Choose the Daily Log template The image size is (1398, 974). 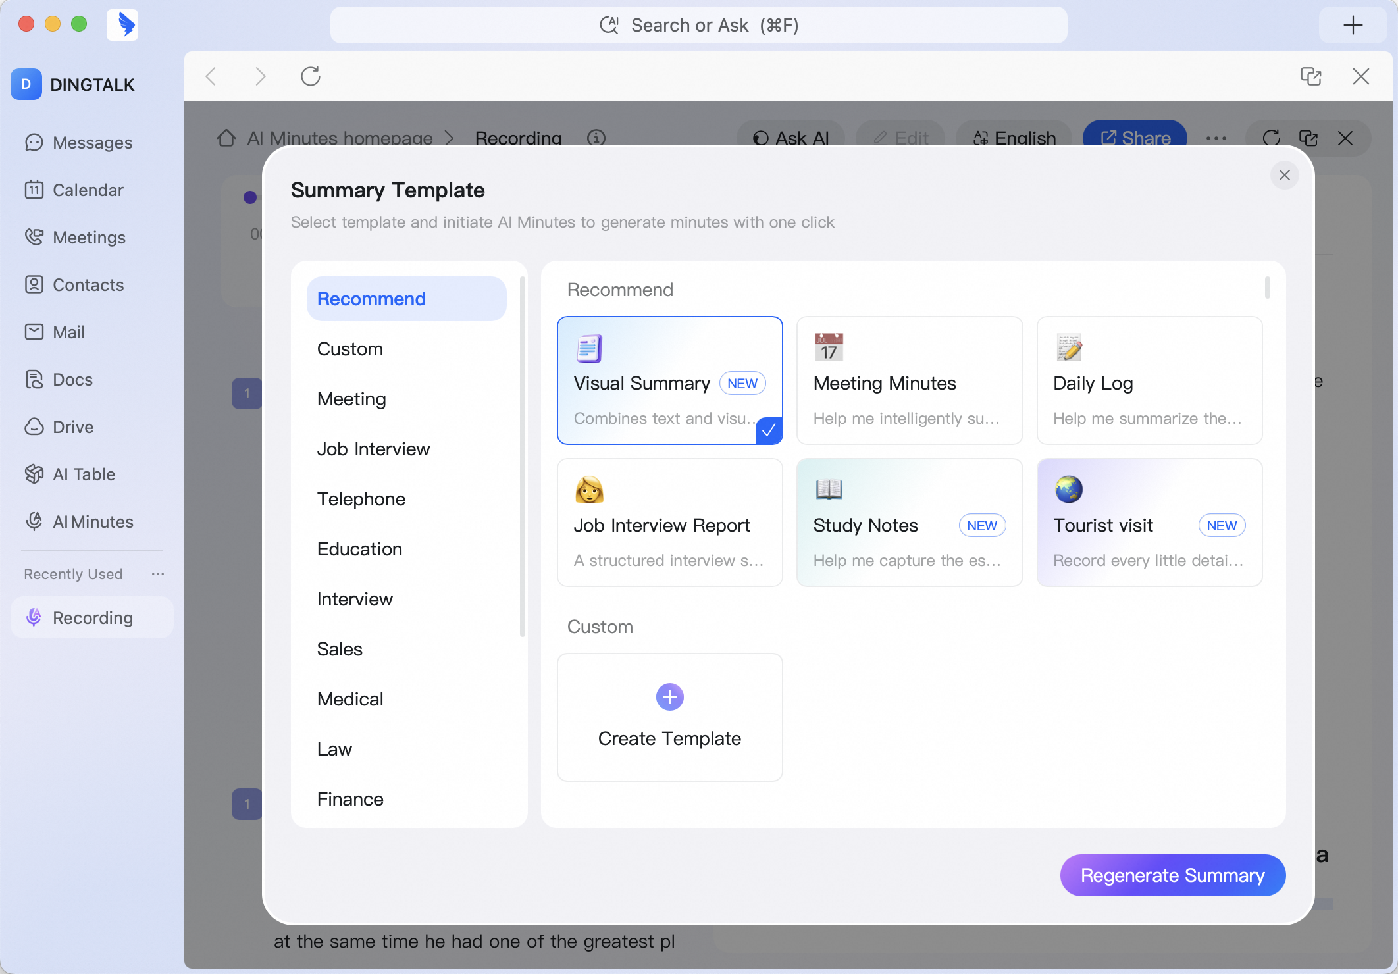(1149, 380)
